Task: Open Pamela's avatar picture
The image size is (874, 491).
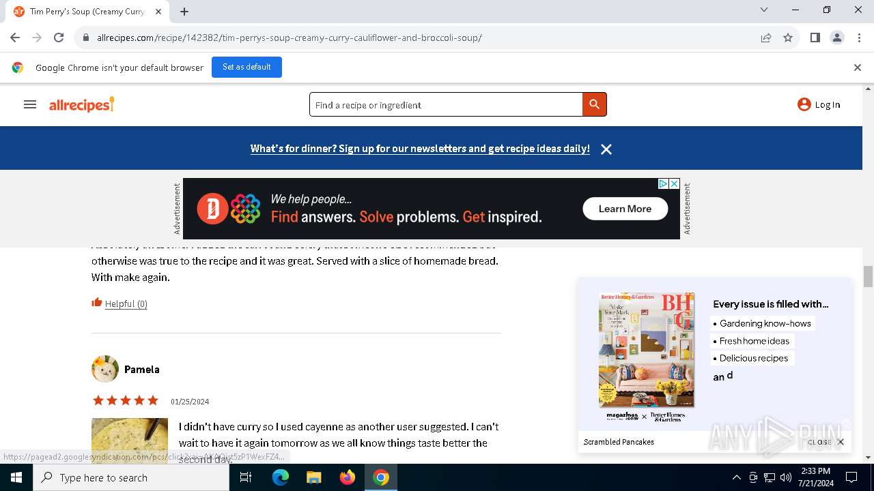Action: pos(105,369)
